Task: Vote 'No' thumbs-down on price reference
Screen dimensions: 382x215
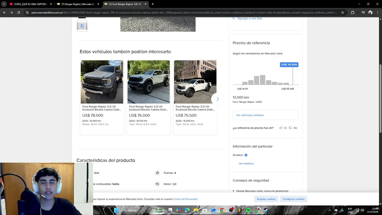Action: (293, 128)
